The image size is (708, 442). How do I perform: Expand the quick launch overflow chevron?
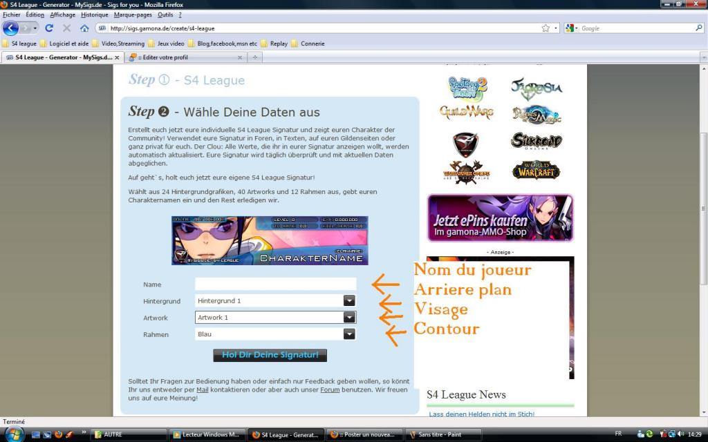point(83,432)
